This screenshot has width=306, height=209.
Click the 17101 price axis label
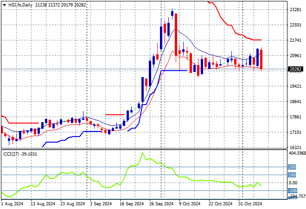(x=295, y=132)
